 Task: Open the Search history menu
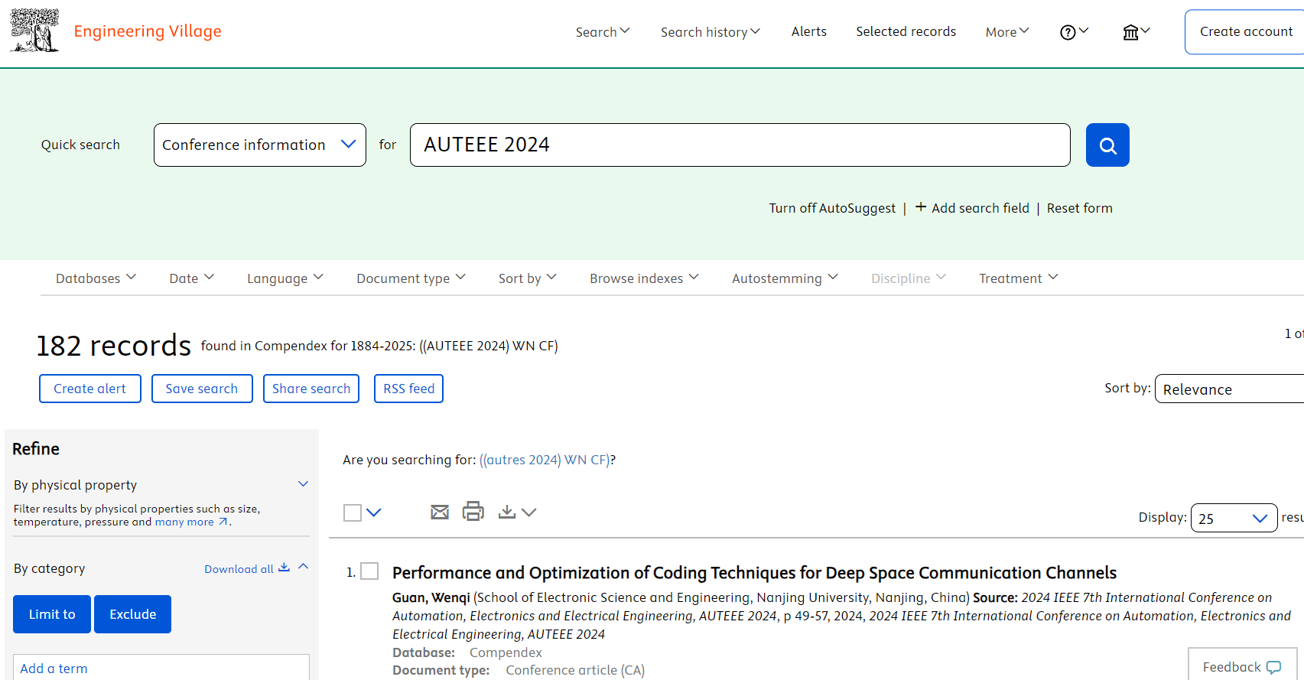[x=711, y=32]
